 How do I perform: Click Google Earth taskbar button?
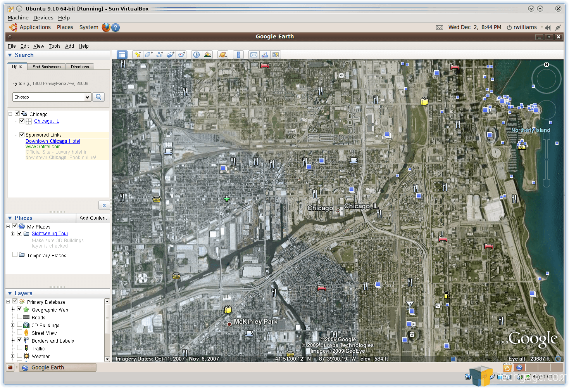click(x=58, y=367)
